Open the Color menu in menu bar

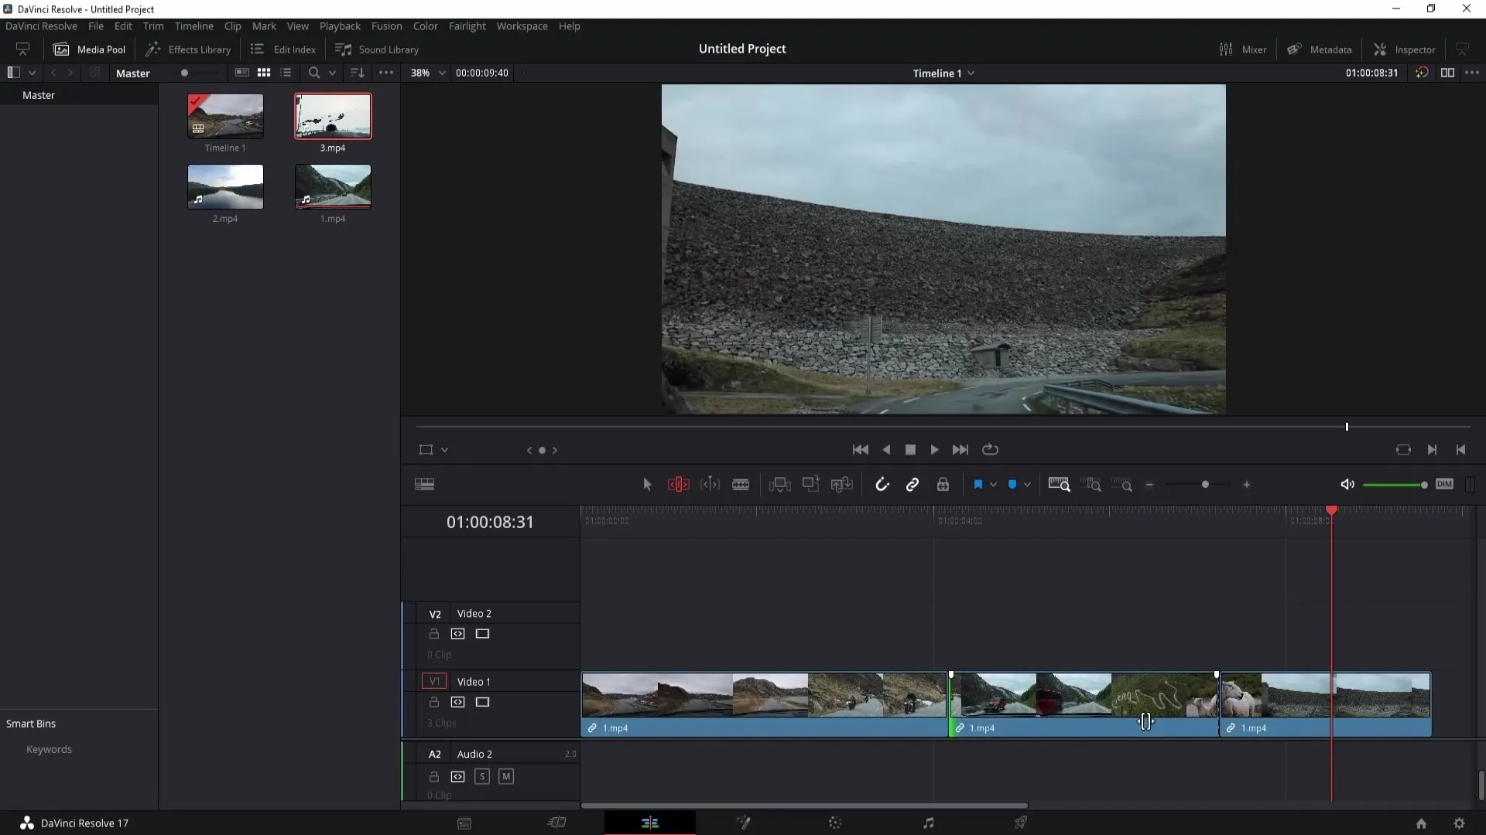tap(426, 26)
